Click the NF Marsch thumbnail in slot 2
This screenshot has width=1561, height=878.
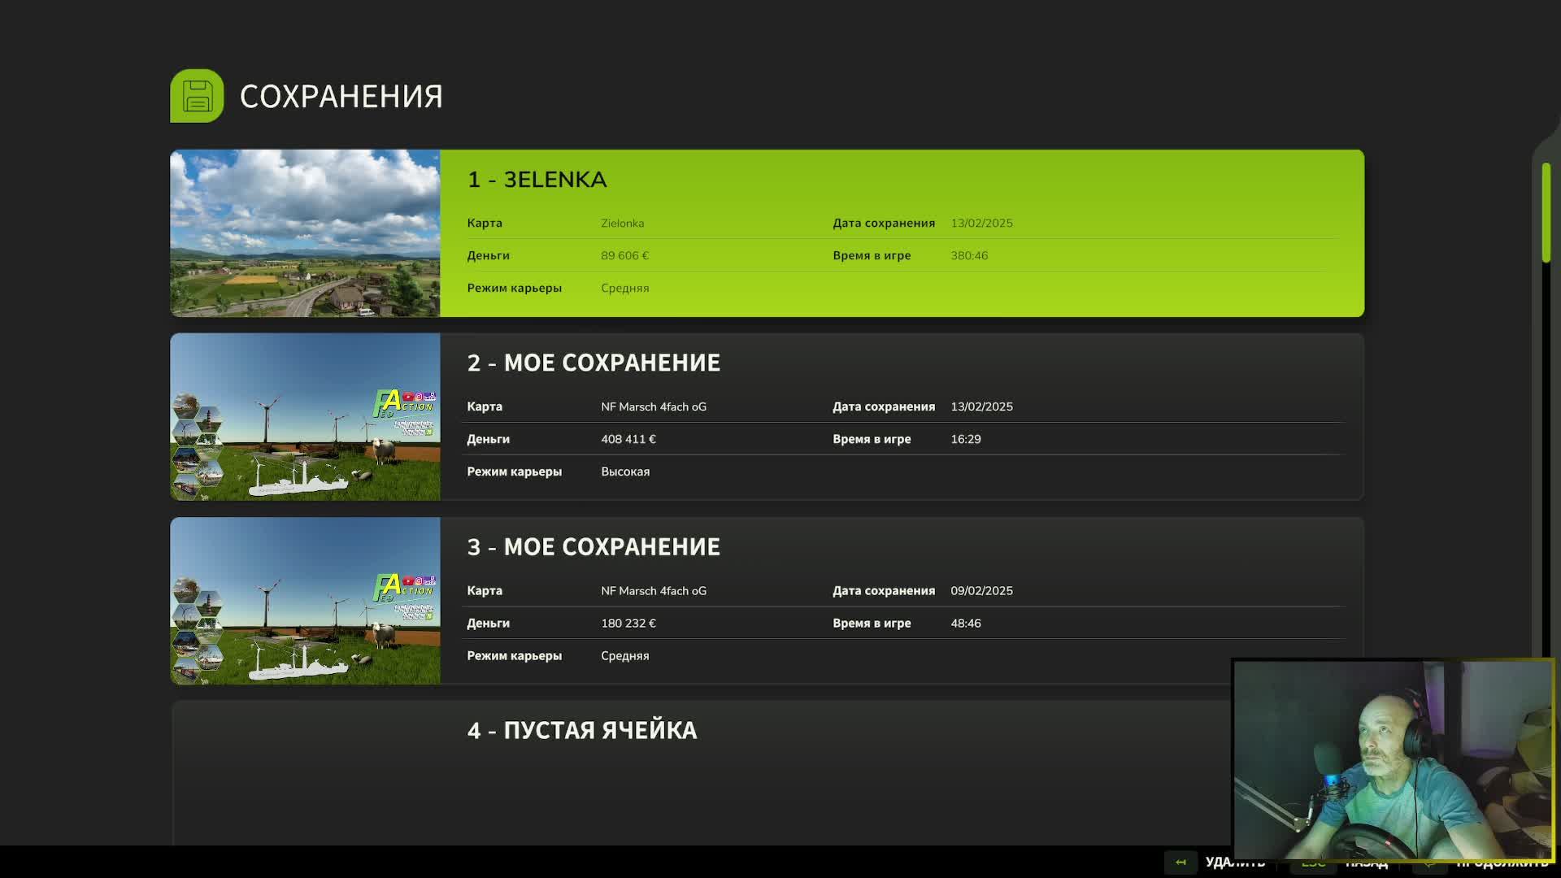click(305, 416)
